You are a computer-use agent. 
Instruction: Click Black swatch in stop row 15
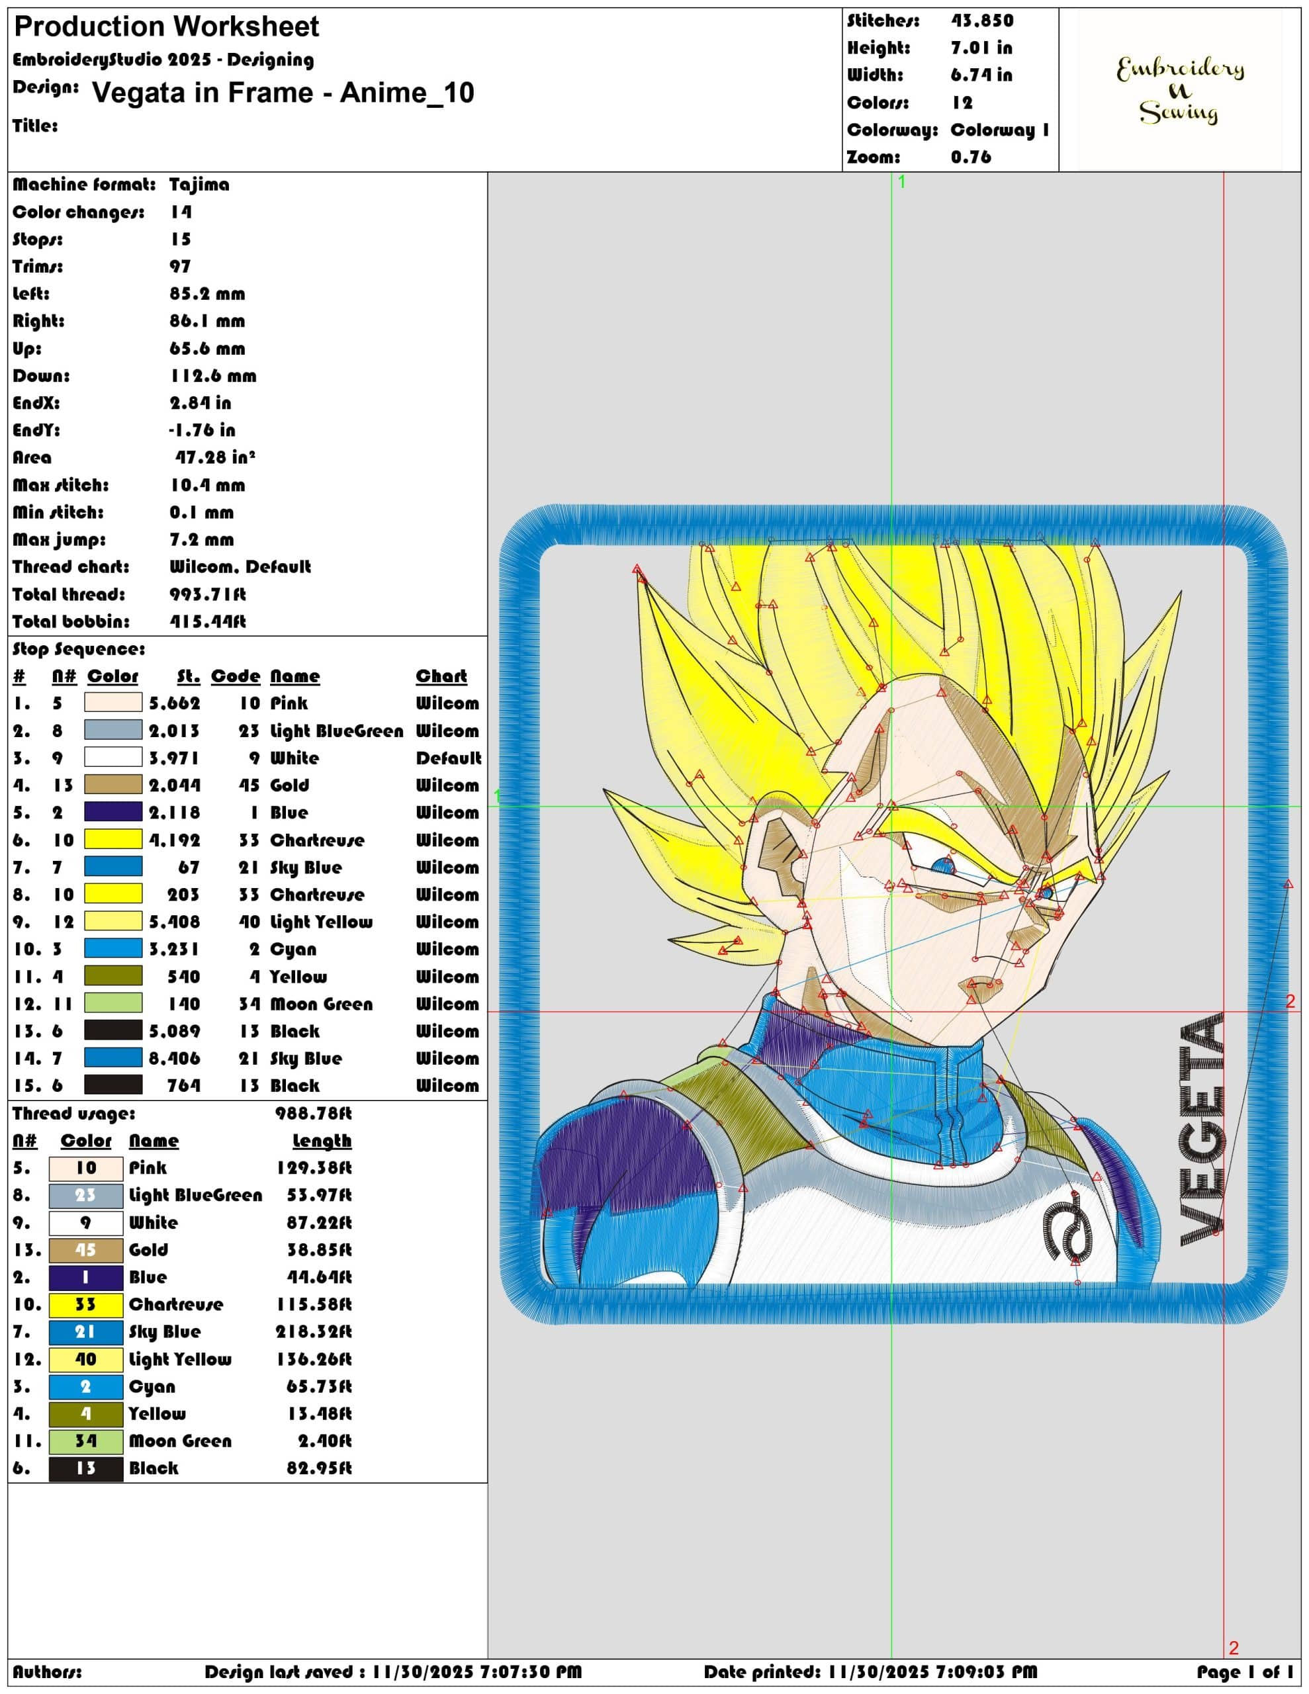[x=113, y=1085]
